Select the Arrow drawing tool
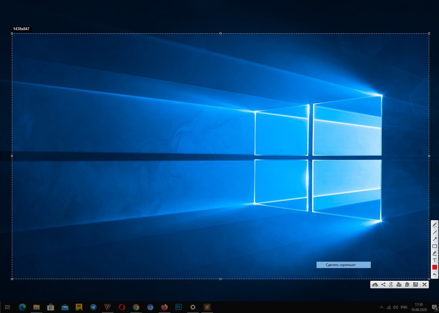 coord(434,239)
